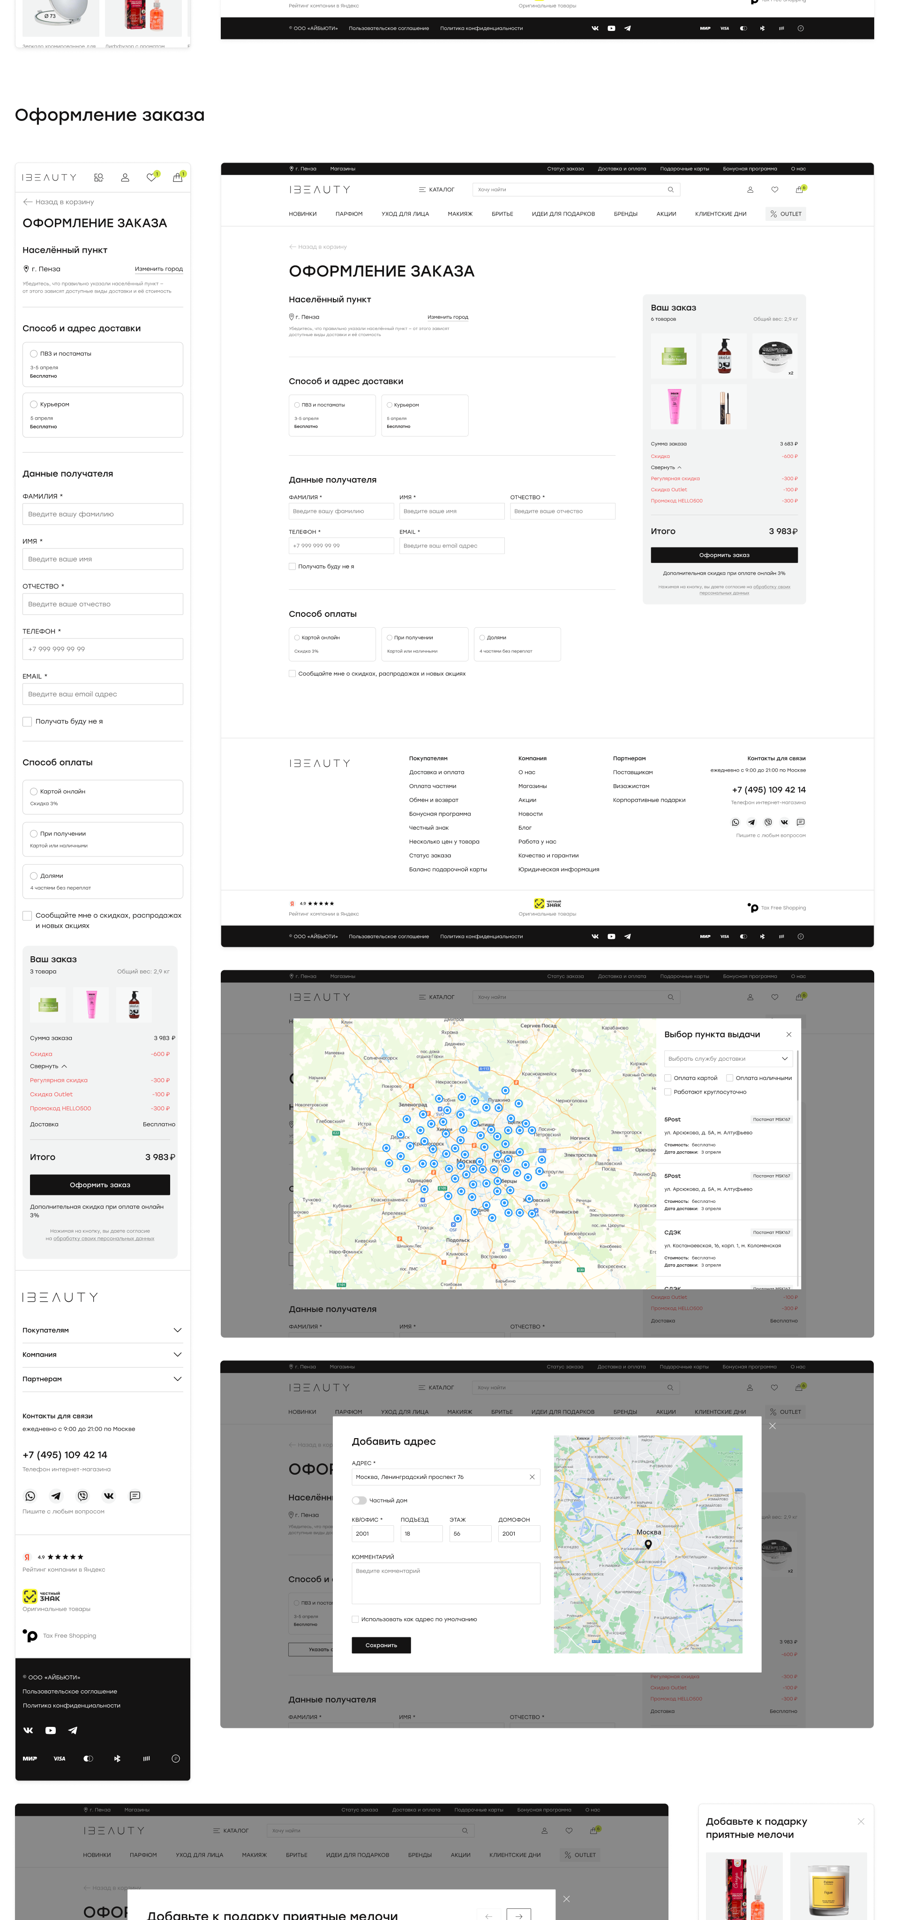Click the Изменить город link in mobile layout

[159, 269]
